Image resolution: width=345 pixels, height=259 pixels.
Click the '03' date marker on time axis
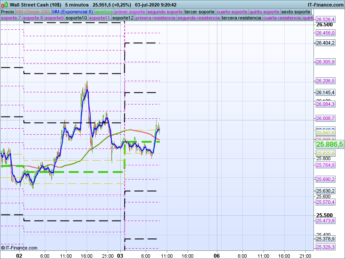(x=122, y=256)
